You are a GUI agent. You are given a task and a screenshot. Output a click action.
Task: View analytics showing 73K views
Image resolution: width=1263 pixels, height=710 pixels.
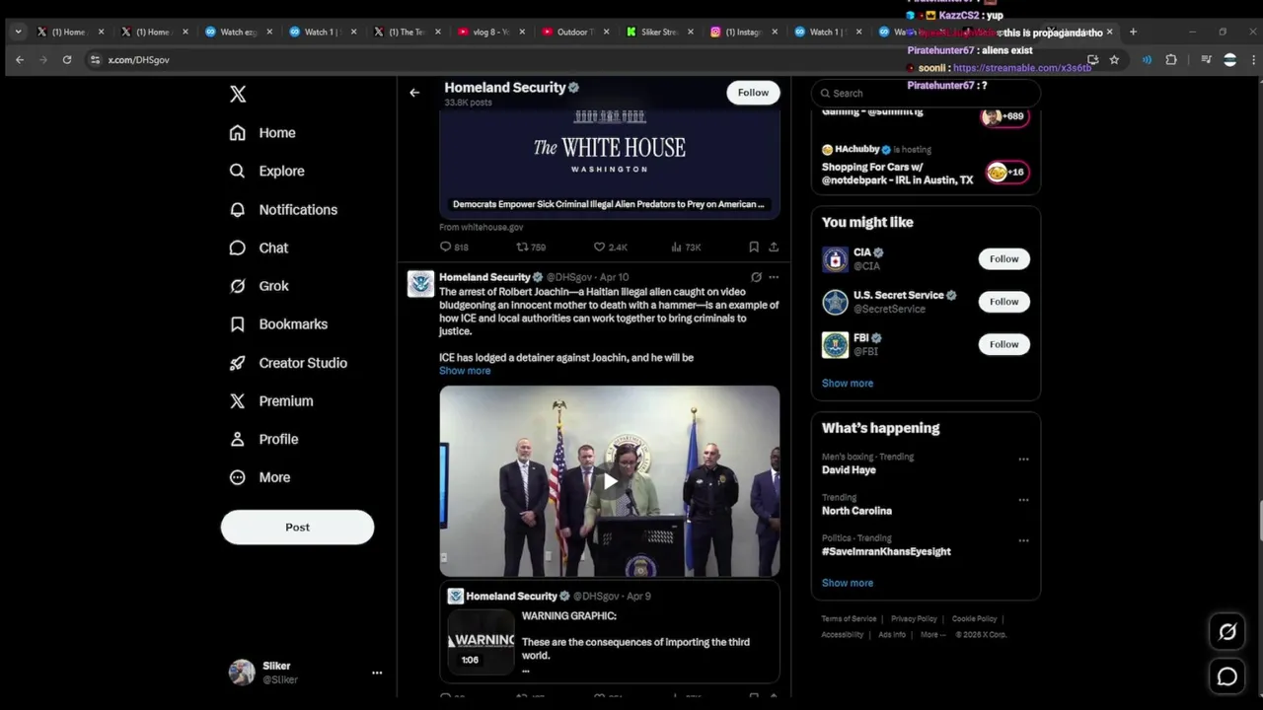686,248
